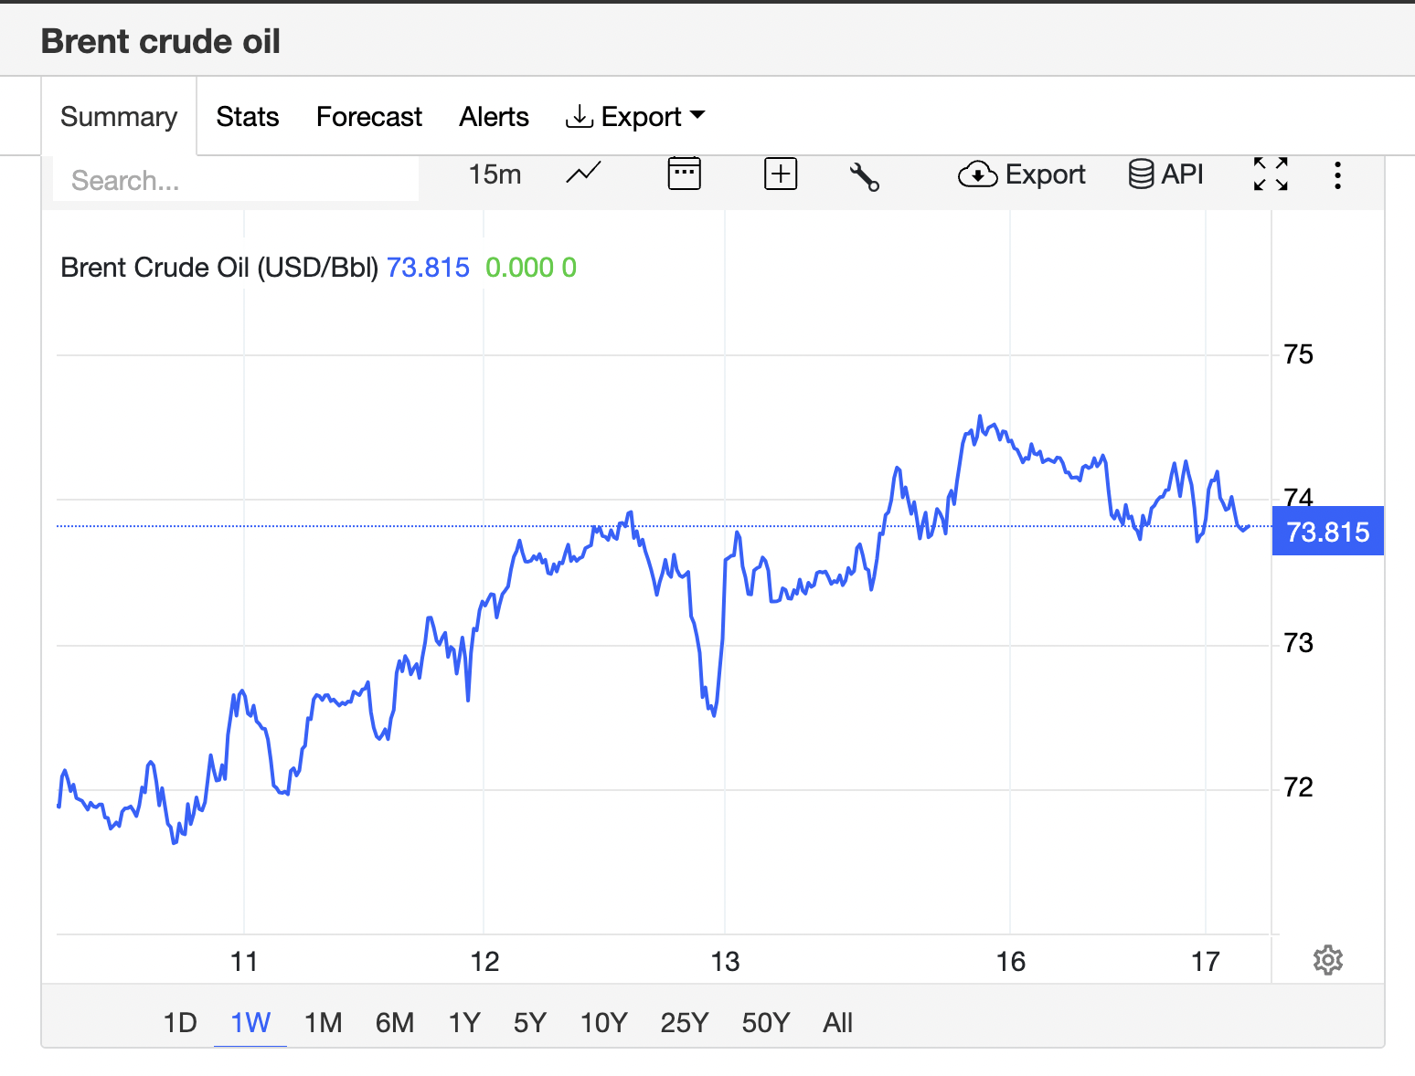Image resolution: width=1415 pixels, height=1076 pixels.
Task: Select the 1D time range
Action: coord(180,1022)
